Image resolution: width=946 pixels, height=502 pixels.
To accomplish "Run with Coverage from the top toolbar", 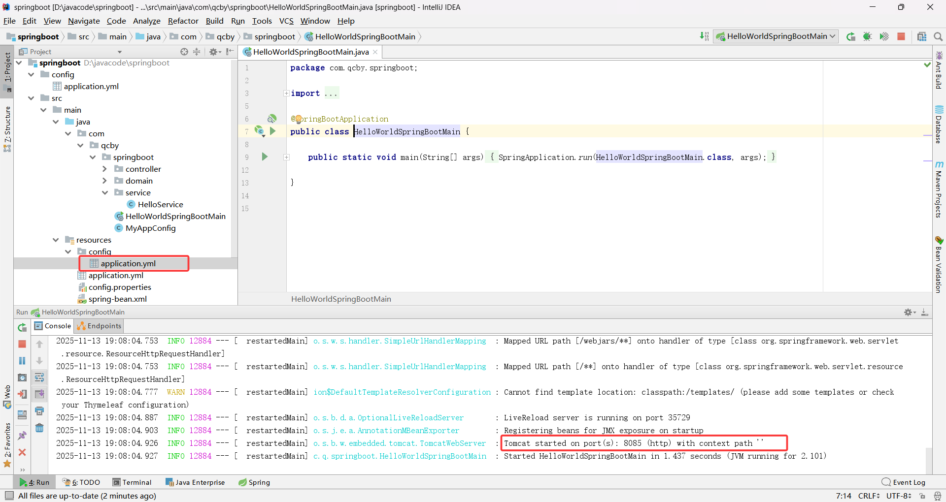I will [884, 36].
